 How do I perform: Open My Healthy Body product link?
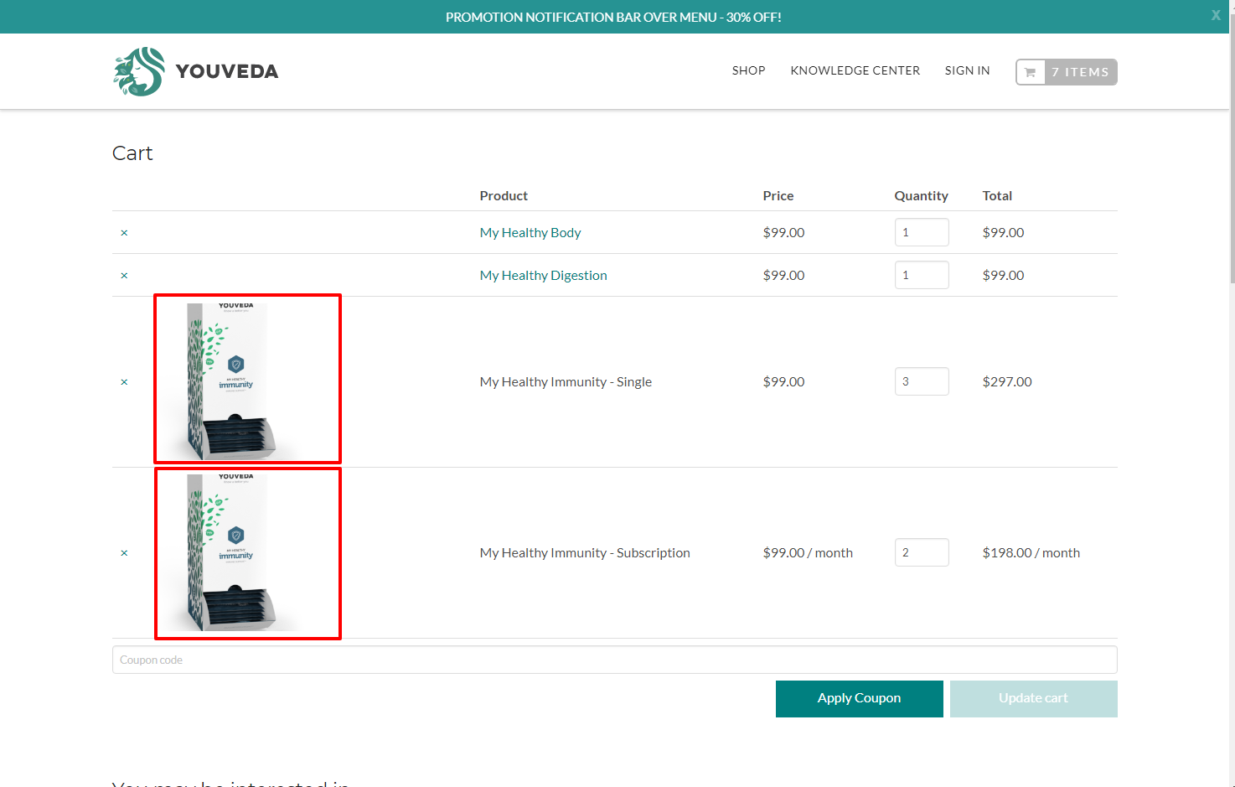[x=530, y=233]
